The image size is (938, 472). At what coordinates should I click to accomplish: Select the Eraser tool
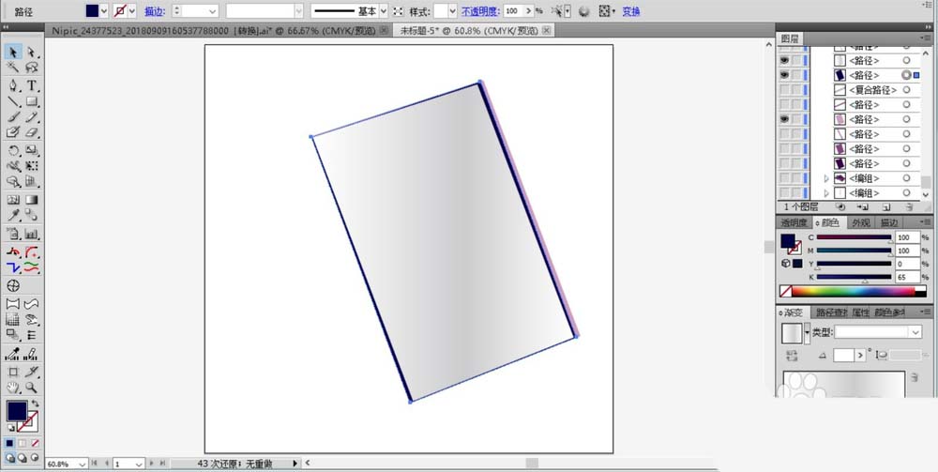[32, 132]
